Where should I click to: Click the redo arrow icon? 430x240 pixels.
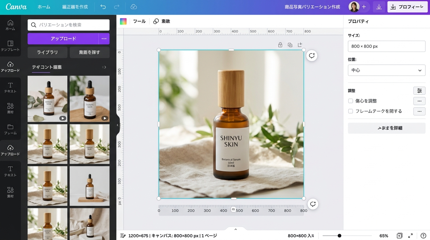(117, 7)
